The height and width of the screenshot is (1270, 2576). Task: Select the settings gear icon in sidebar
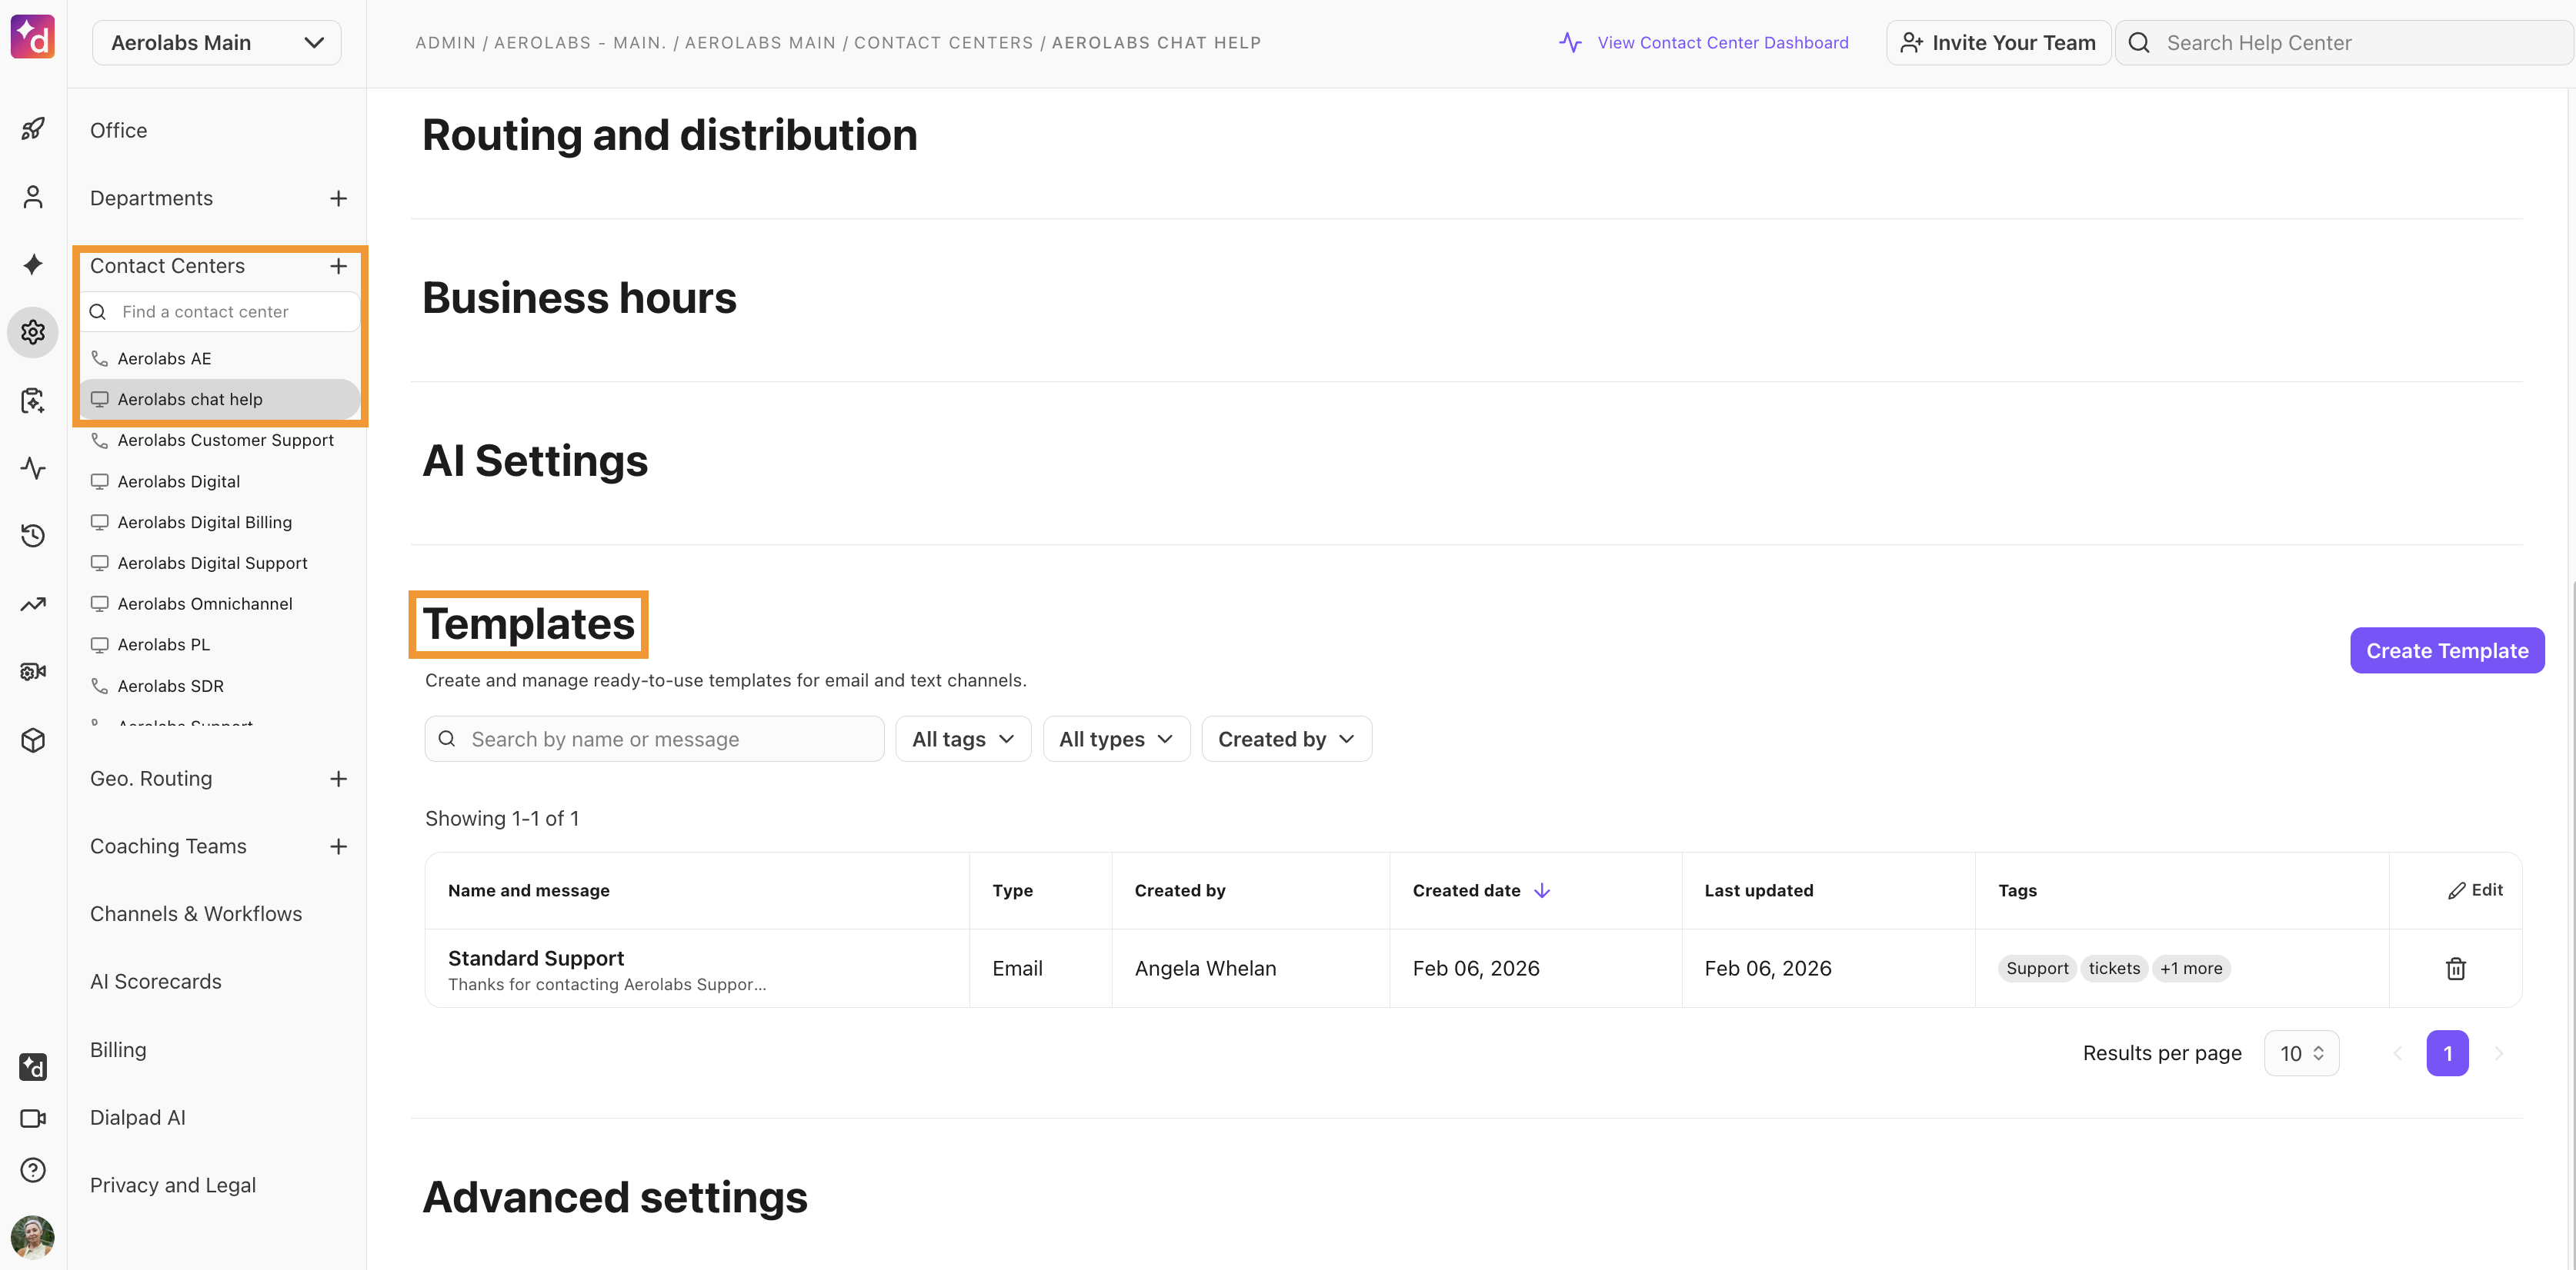tap(33, 333)
